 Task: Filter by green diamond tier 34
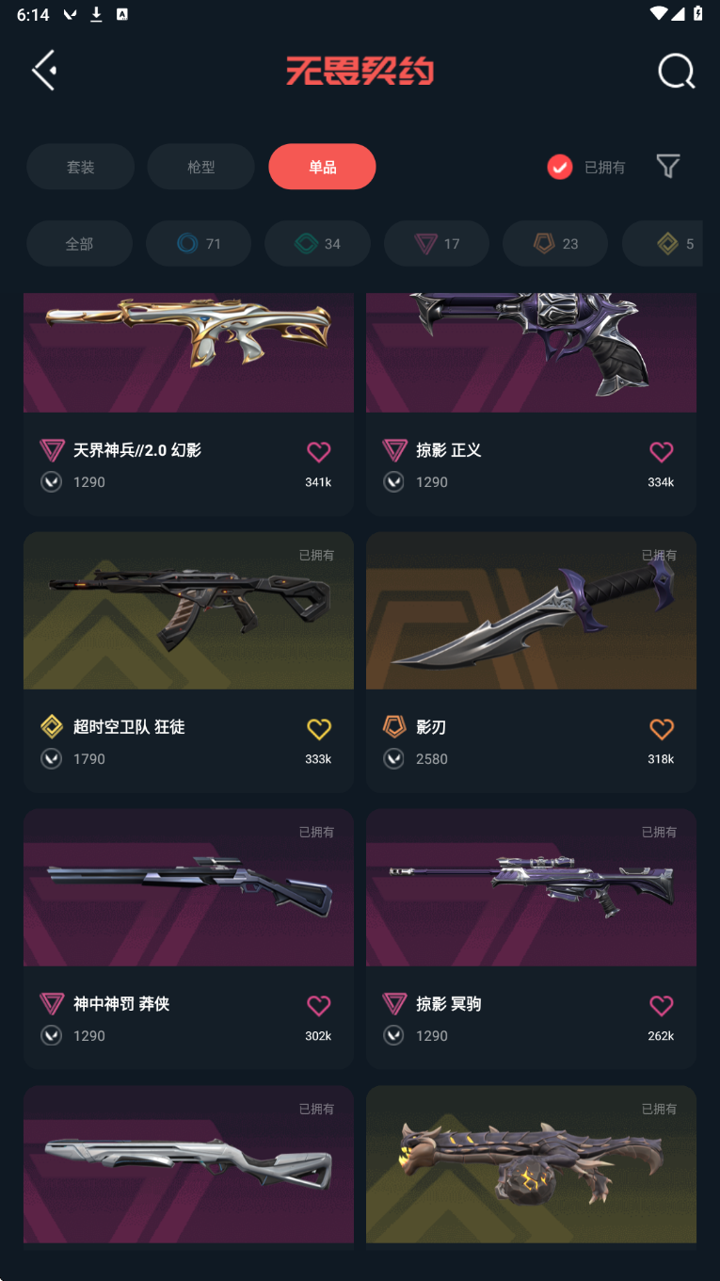[x=317, y=244]
